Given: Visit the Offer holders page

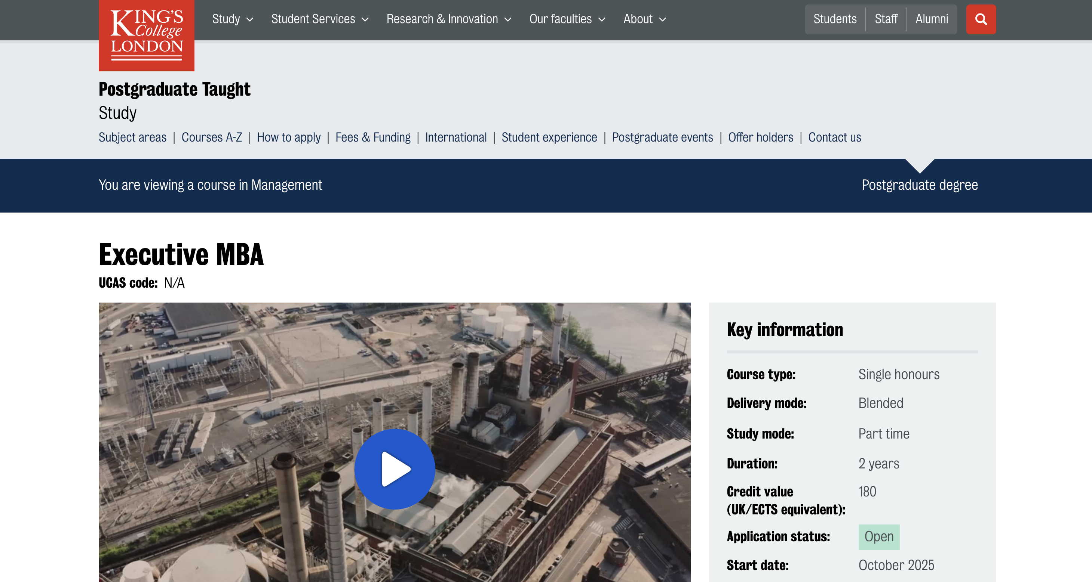Looking at the screenshot, I should pos(761,137).
